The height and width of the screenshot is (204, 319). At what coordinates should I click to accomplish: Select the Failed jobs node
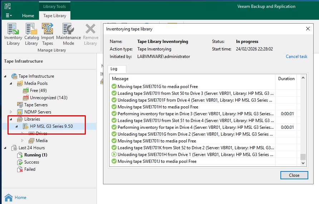[30, 169]
